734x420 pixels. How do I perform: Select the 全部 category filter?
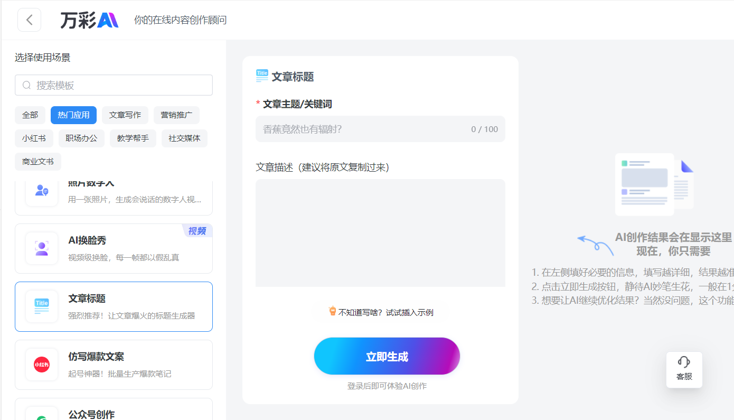click(30, 115)
